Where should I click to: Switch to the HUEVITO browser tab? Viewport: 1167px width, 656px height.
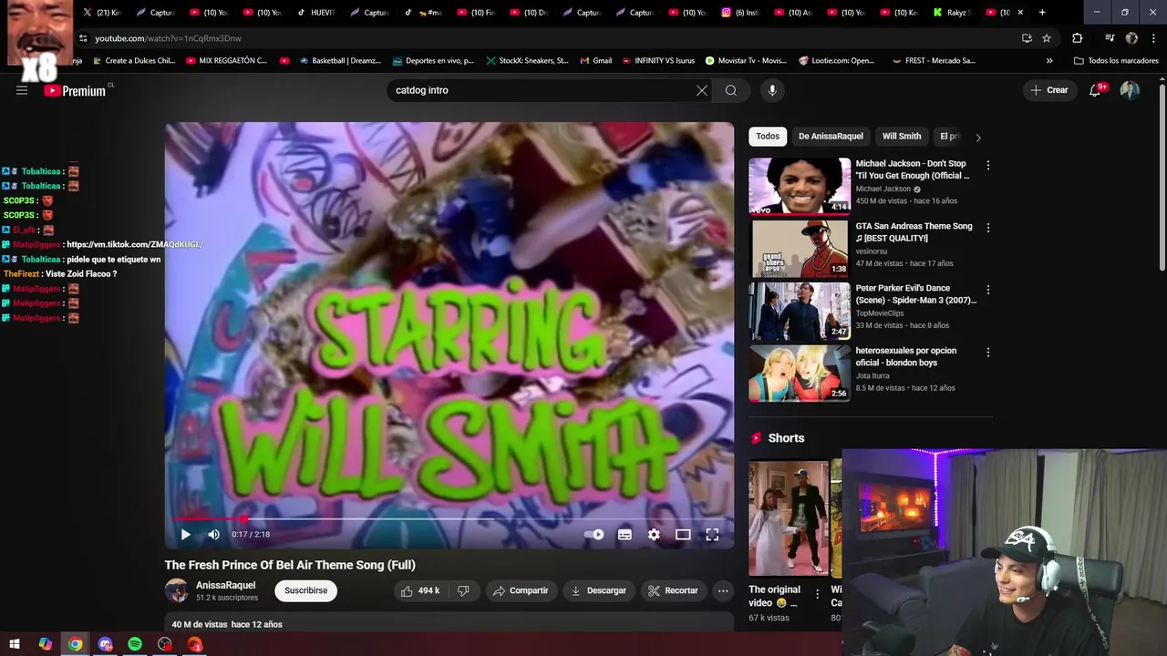315,13
